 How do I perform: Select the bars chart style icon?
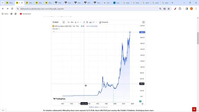click(84, 22)
